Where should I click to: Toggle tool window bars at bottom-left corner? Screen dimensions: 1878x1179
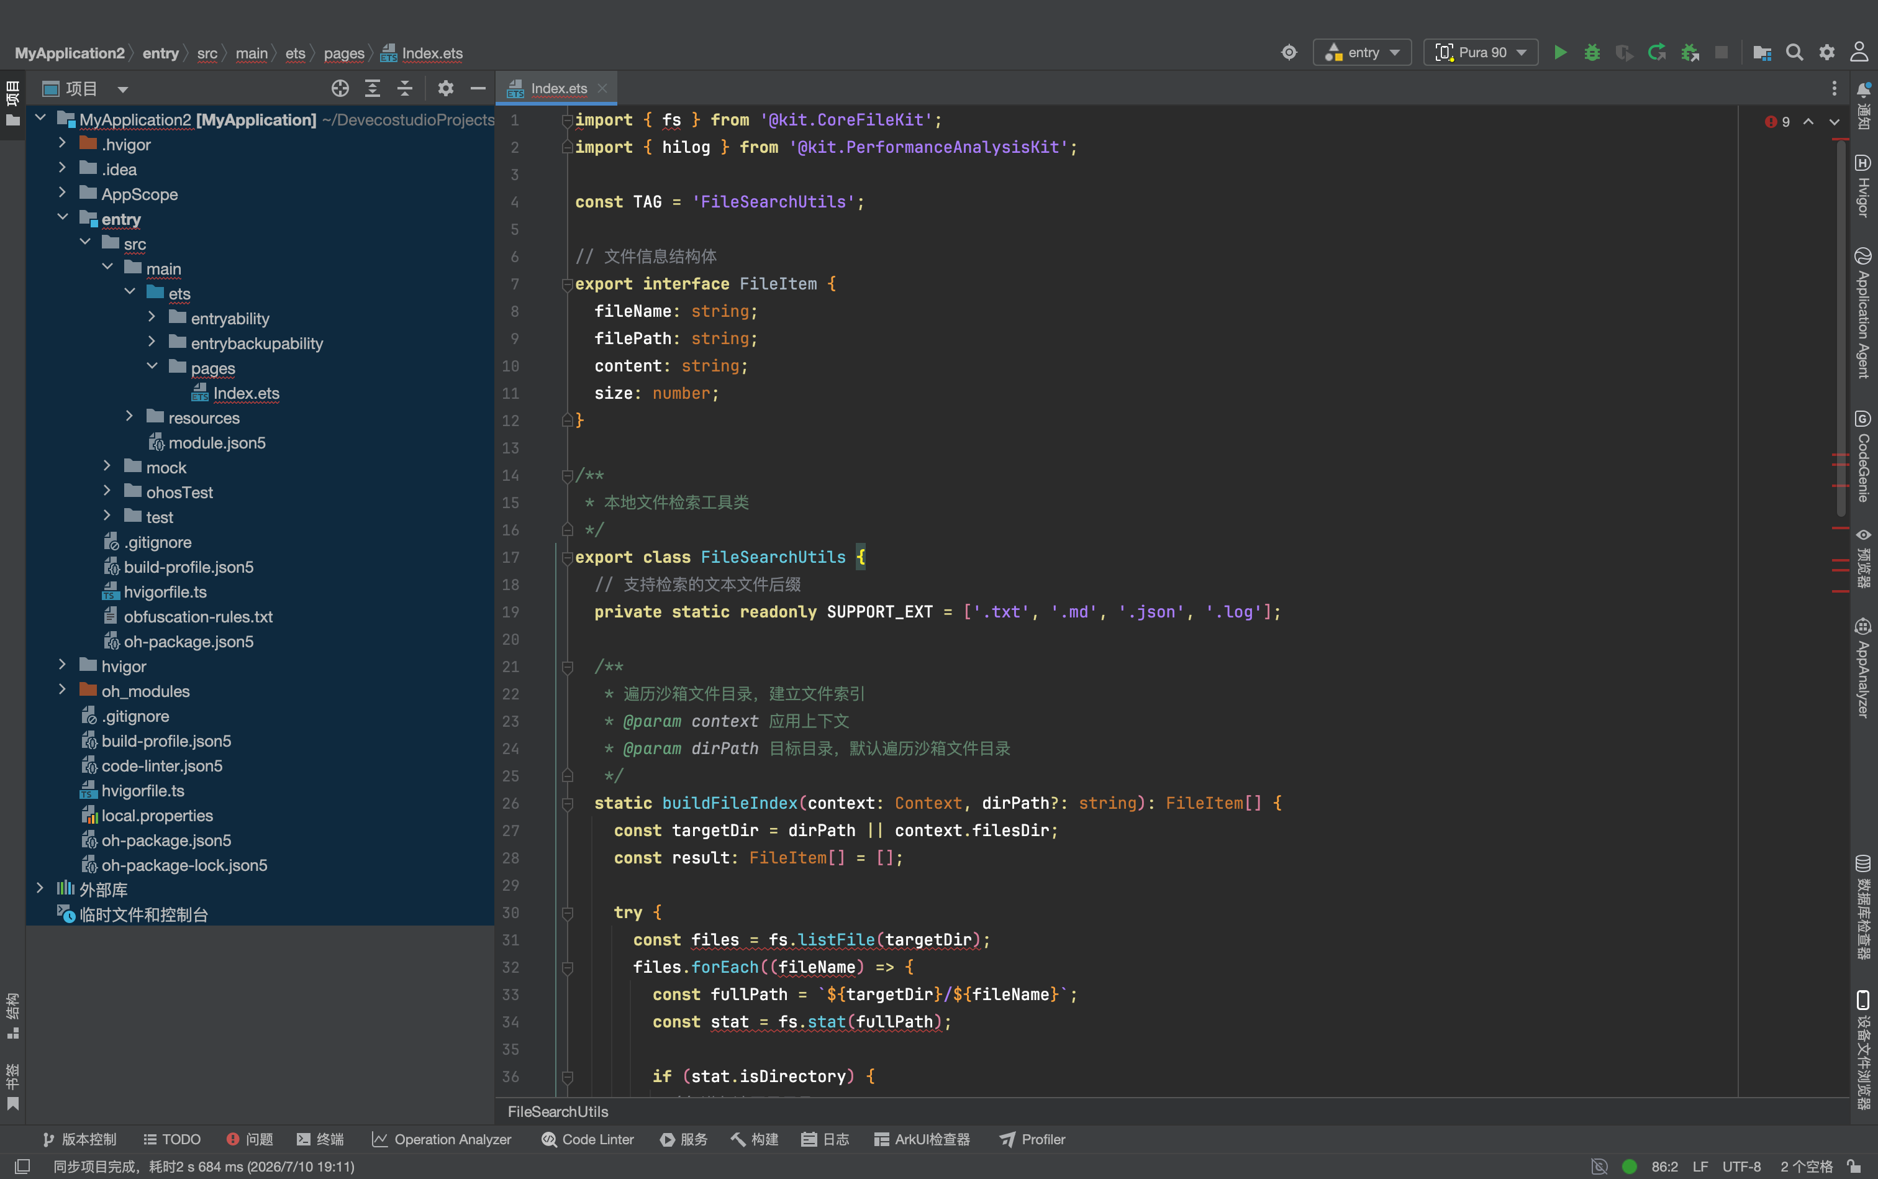(22, 1167)
